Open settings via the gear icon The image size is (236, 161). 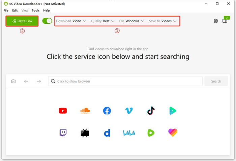[x=216, y=21]
